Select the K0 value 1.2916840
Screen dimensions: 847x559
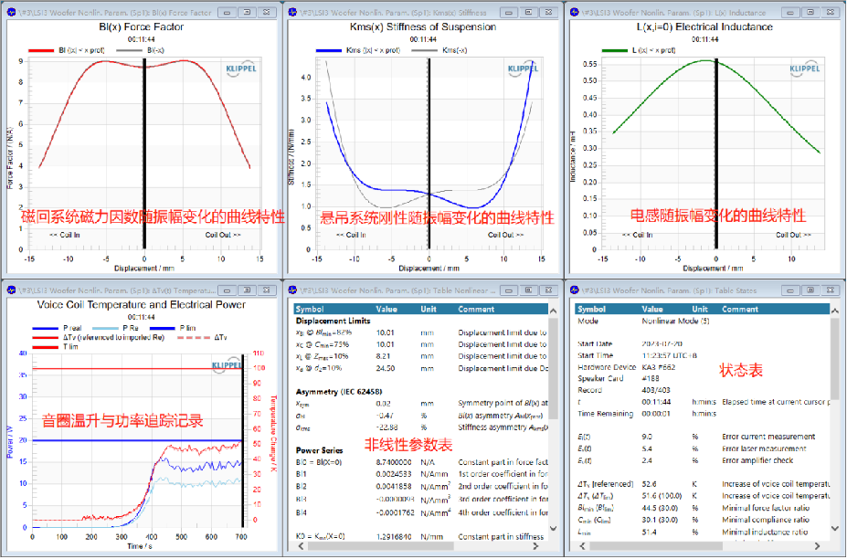(x=393, y=537)
